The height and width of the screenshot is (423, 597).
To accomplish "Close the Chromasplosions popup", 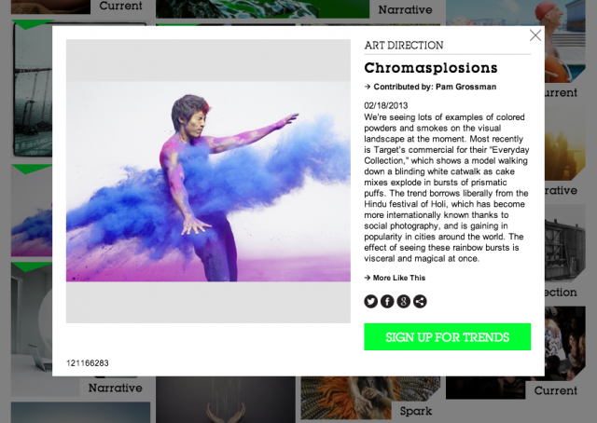I will pos(535,35).
